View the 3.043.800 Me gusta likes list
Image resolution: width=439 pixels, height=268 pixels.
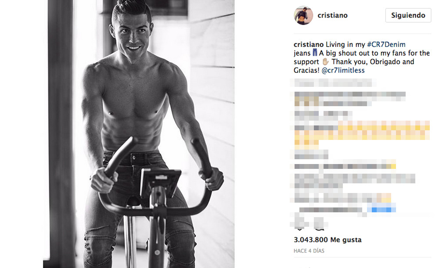tap(327, 240)
